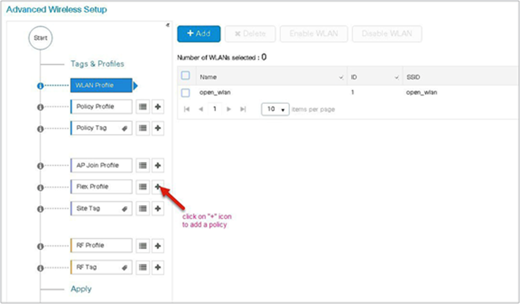Open the ID column filter menu
This screenshot has height=304, width=520.
click(x=397, y=78)
